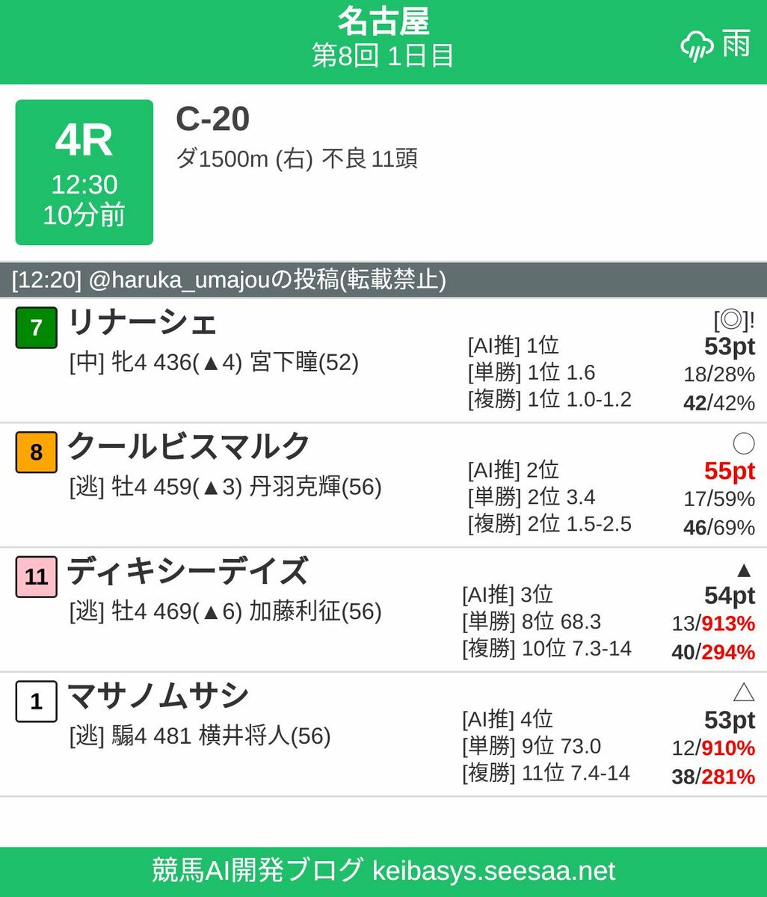
Task: Click orange number 8 horse badge
Action: (x=36, y=452)
